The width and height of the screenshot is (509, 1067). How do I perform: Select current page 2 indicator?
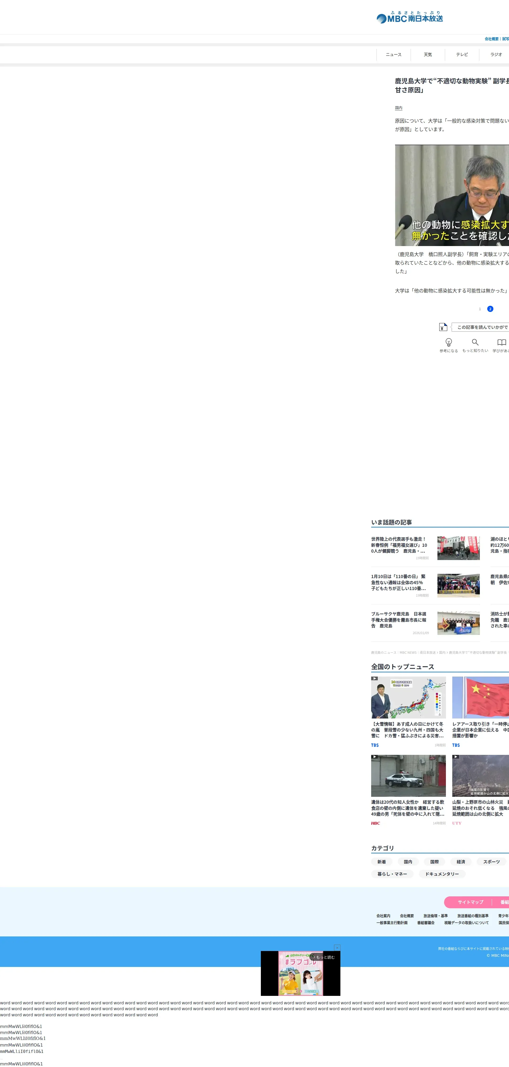(x=490, y=309)
